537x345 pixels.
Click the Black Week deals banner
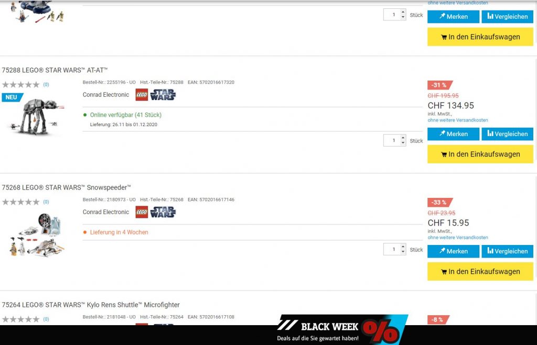tap(342, 330)
